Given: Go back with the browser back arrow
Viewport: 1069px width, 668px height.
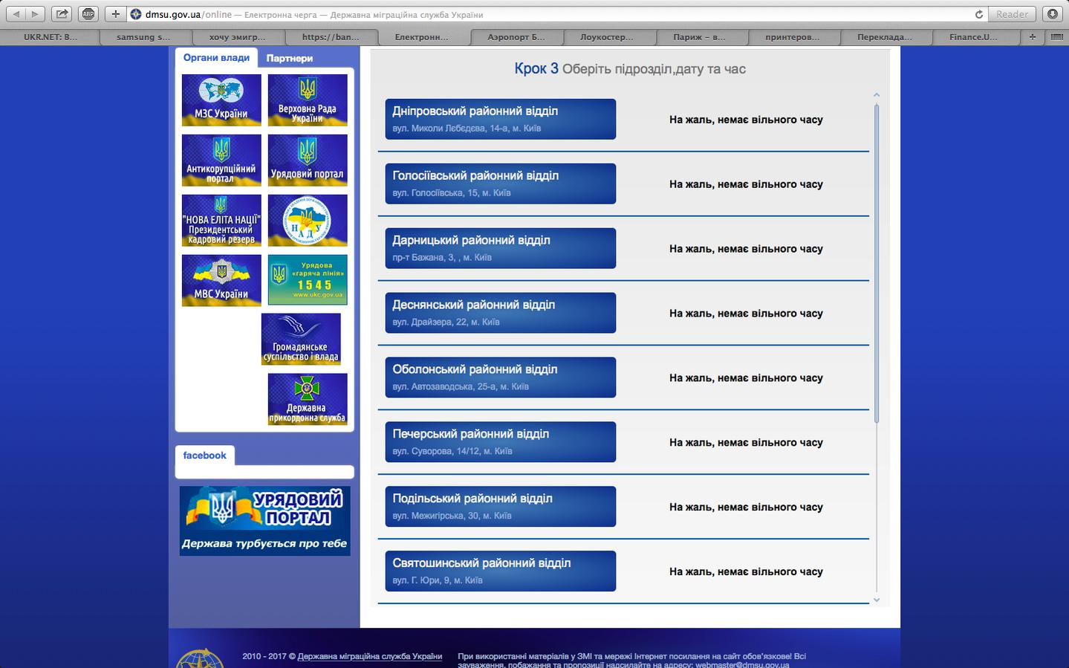Looking at the screenshot, I should coord(17,14).
